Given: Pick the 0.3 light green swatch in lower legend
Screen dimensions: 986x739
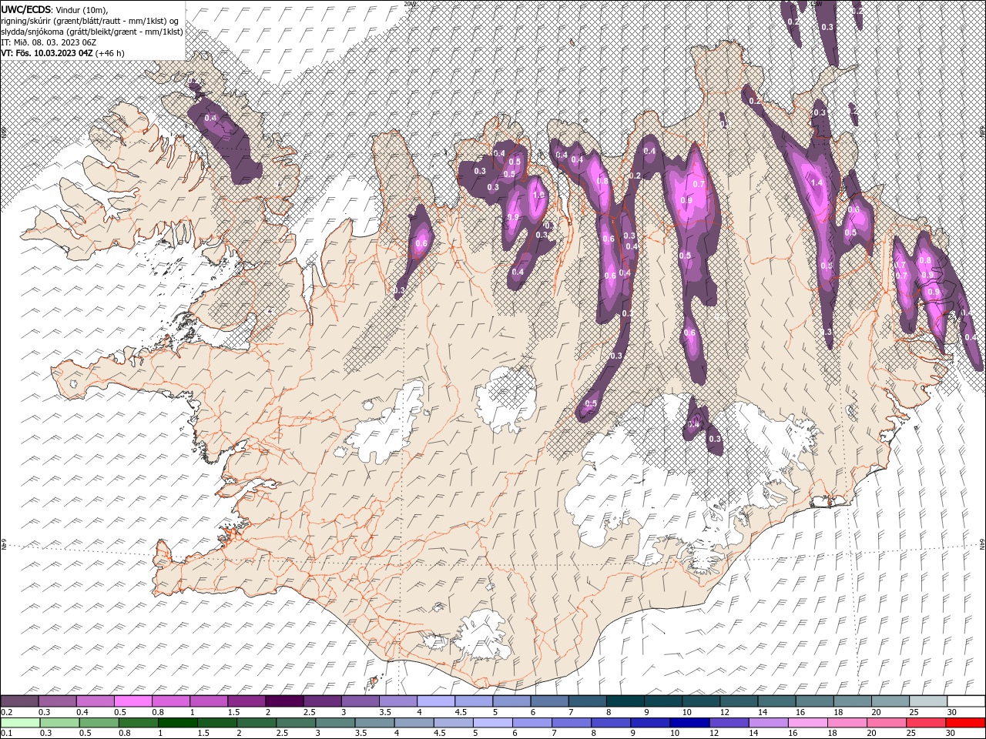Looking at the screenshot, I should [x=59, y=723].
